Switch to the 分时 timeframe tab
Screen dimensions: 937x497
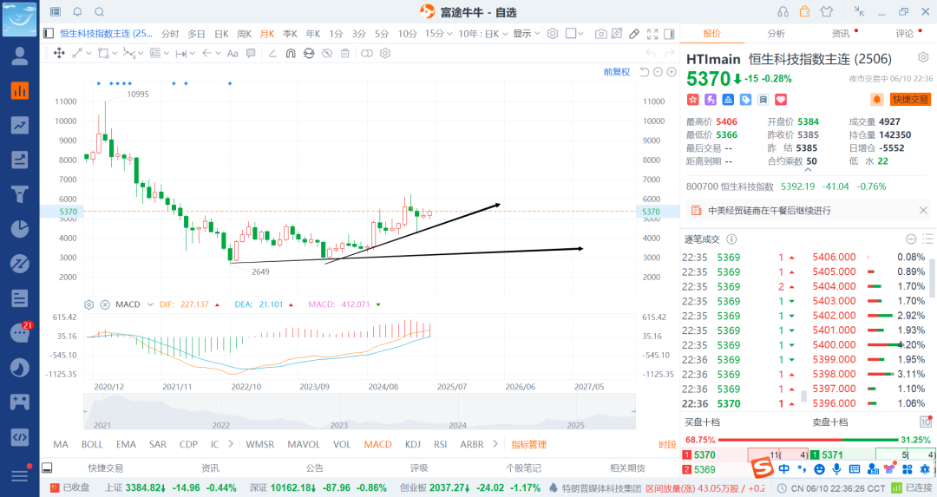(170, 34)
